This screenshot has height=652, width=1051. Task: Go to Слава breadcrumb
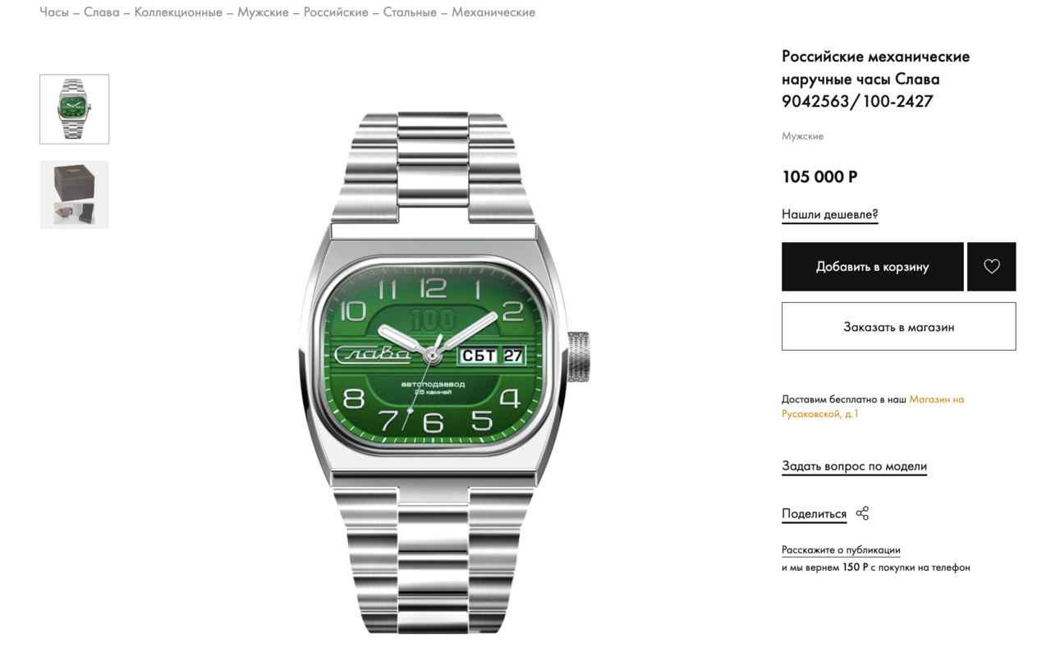pyautogui.click(x=102, y=12)
